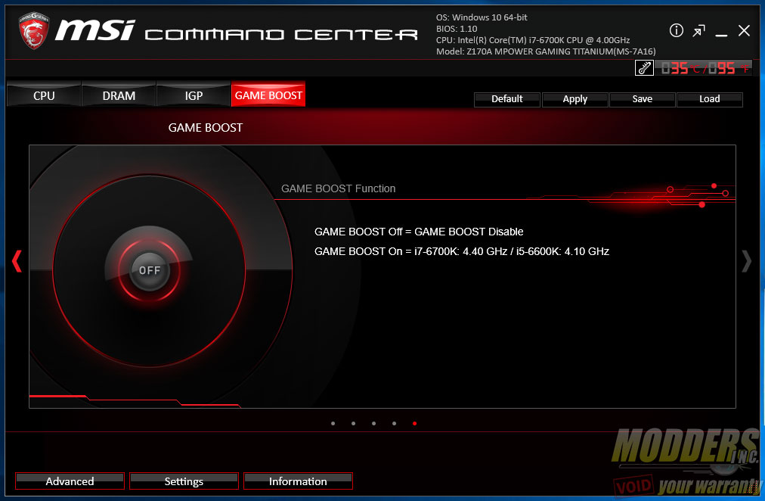Open the Settings button at bottom
Image resolution: width=765 pixels, height=501 pixels.
(184, 481)
